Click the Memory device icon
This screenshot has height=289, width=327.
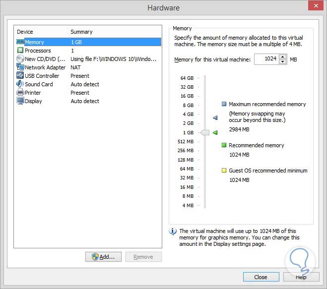20,42
